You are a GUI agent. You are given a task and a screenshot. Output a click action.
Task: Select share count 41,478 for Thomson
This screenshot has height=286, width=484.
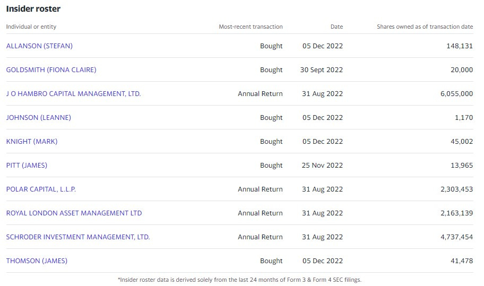[x=462, y=261]
